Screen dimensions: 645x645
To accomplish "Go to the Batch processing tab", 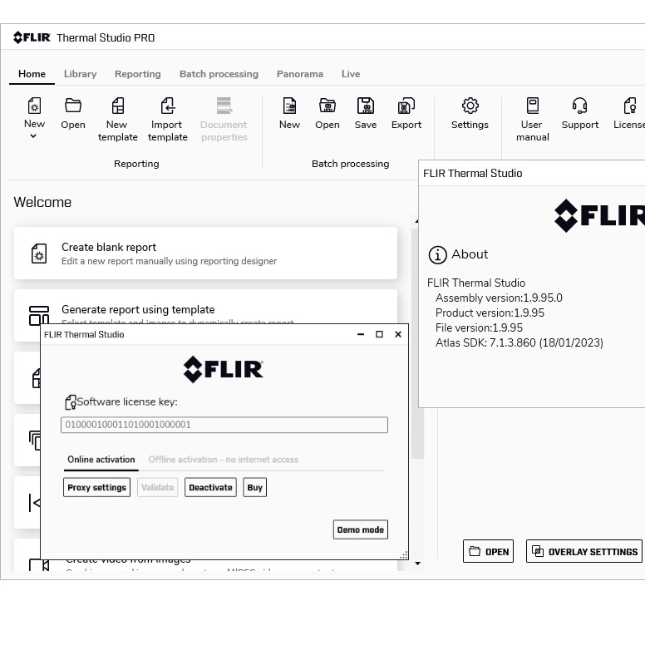I will click(x=219, y=74).
